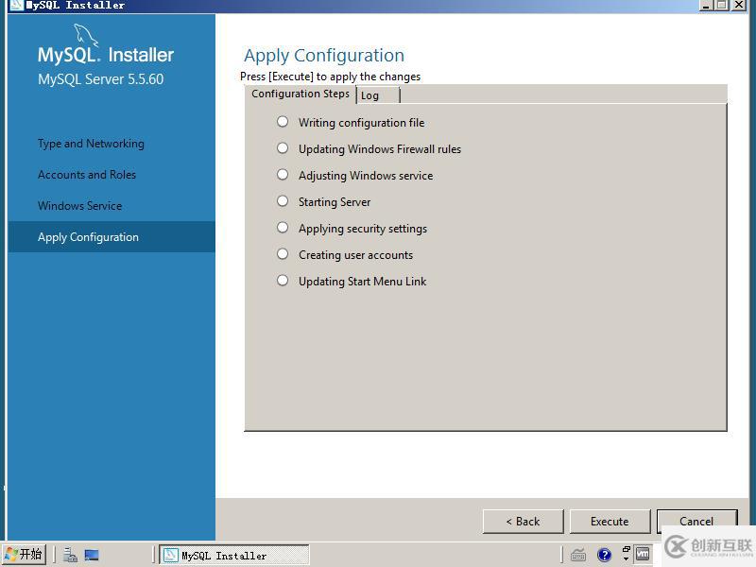Screen dimensions: 756x567
Task: Click the 'Writing configuration file' label
Action: coord(361,123)
